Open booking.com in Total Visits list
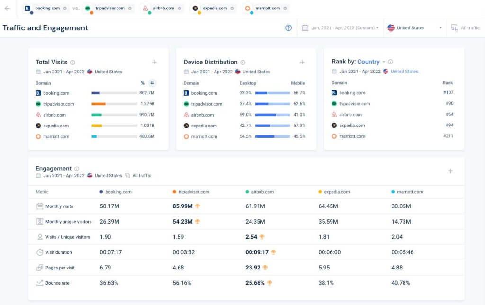 point(56,93)
